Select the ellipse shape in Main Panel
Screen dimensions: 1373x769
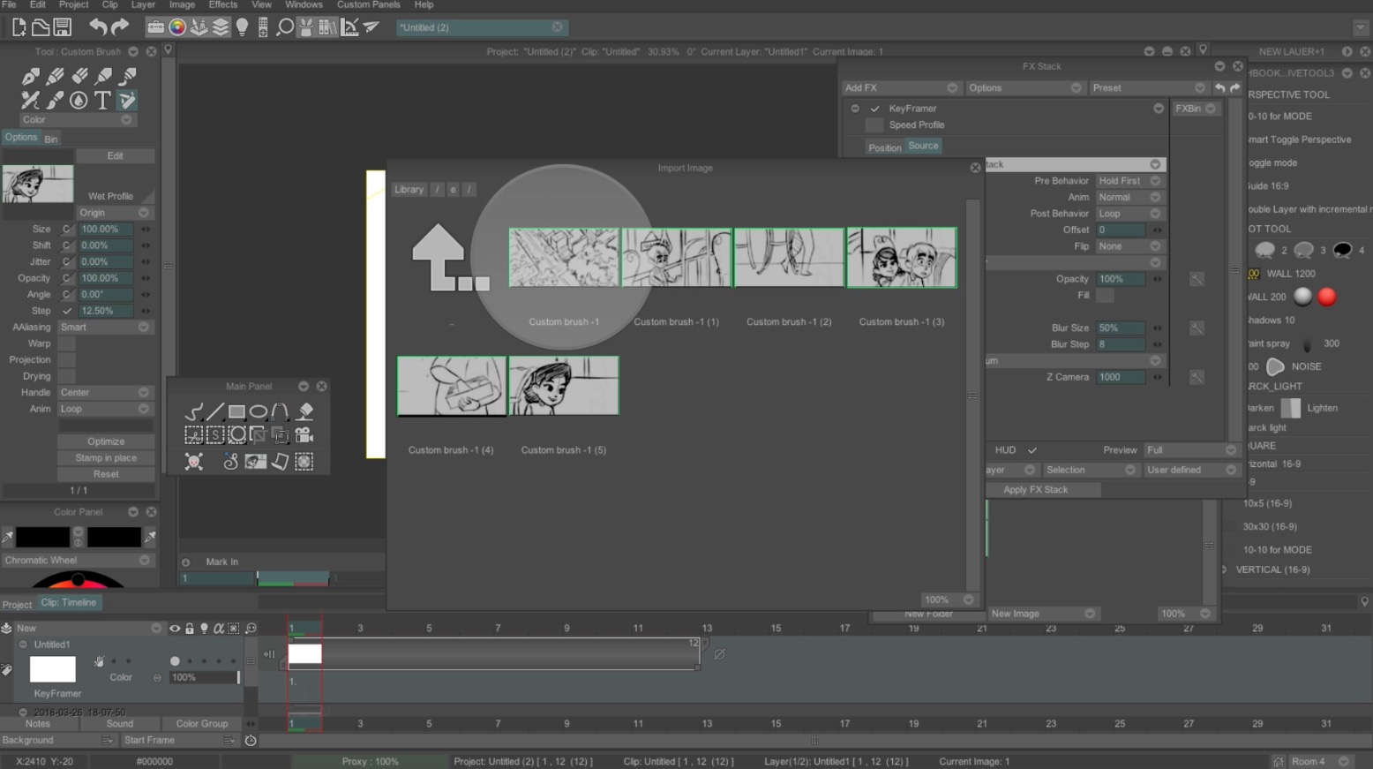[x=259, y=411]
